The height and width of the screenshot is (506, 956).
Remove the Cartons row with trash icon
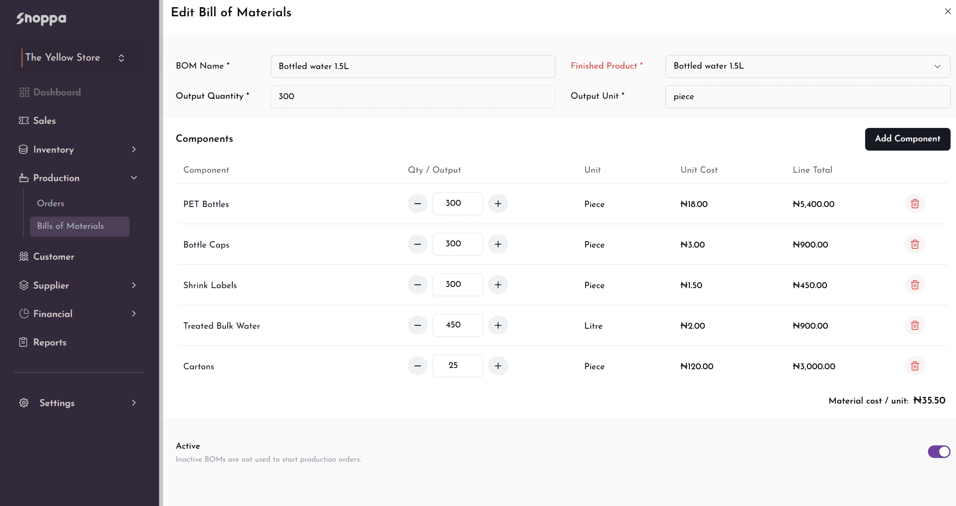(915, 366)
